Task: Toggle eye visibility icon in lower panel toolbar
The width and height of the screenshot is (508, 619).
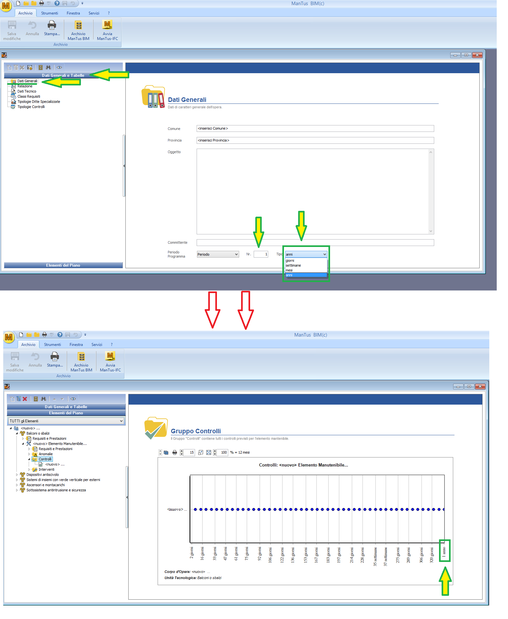Action: coord(73,399)
